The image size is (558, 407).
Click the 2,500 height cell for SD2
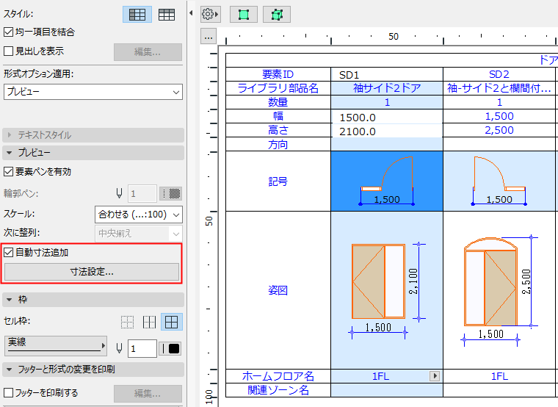(499, 130)
